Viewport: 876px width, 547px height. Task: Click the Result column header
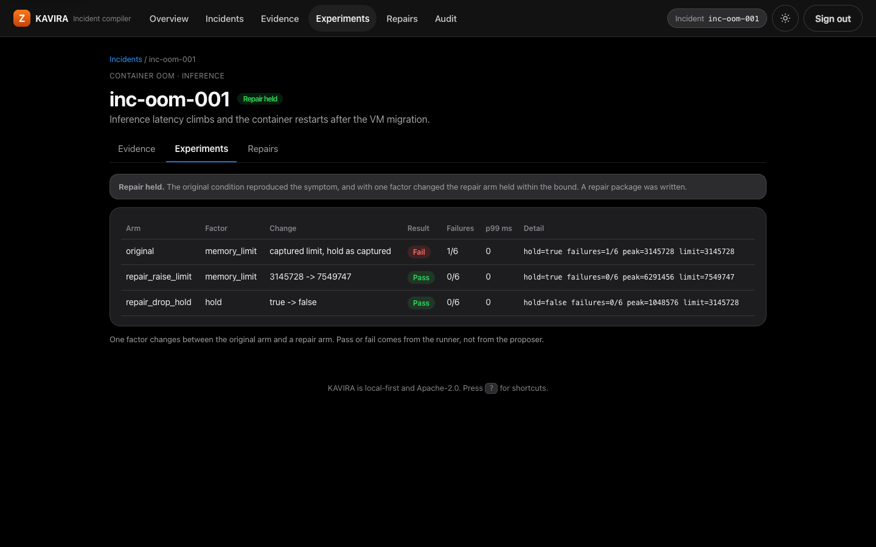pyautogui.click(x=419, y=229)
